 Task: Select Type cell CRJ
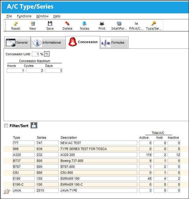(24, 173)
